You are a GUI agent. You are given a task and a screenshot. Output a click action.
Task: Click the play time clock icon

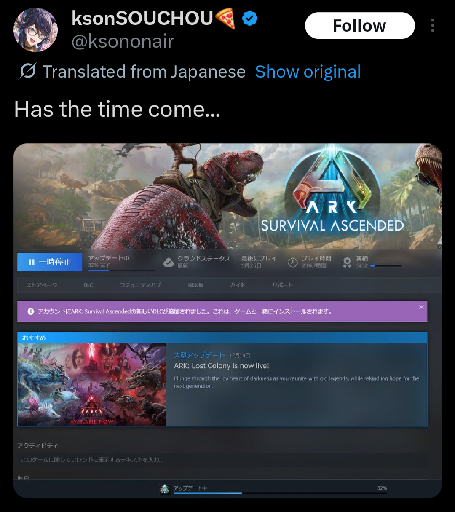[293, 262]
